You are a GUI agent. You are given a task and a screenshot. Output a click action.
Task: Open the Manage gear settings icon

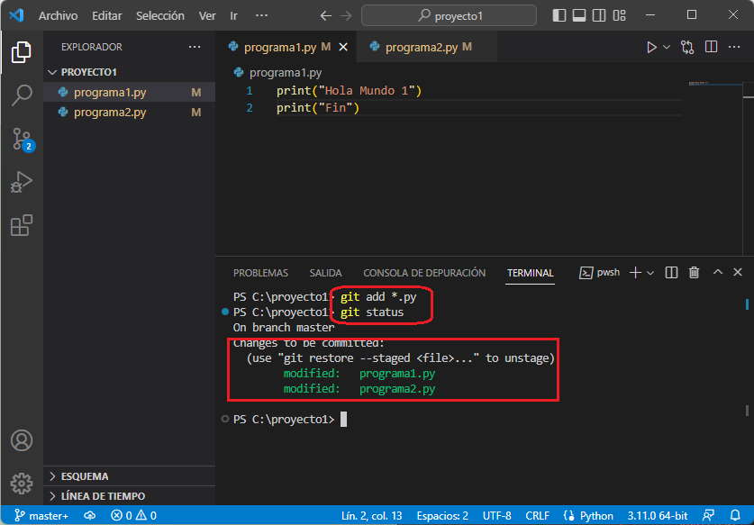coord(22,484)
